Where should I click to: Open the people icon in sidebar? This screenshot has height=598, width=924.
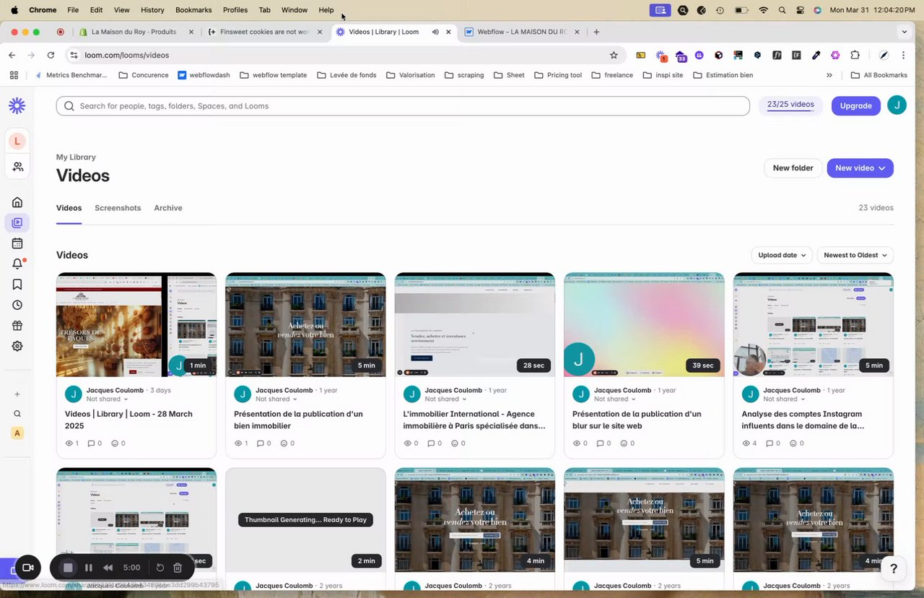[x=17, y=167]
